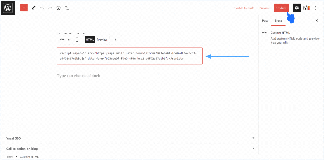Click the red Update button
Screen dimensions: 324x160
[281, 8]
